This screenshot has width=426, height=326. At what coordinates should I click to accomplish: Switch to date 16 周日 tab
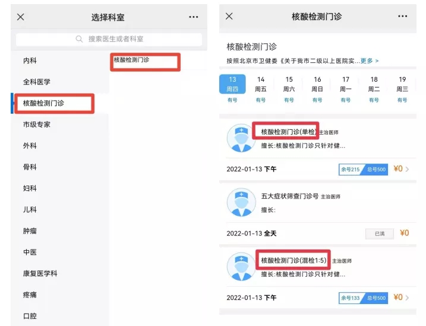[x=317, y=89]
